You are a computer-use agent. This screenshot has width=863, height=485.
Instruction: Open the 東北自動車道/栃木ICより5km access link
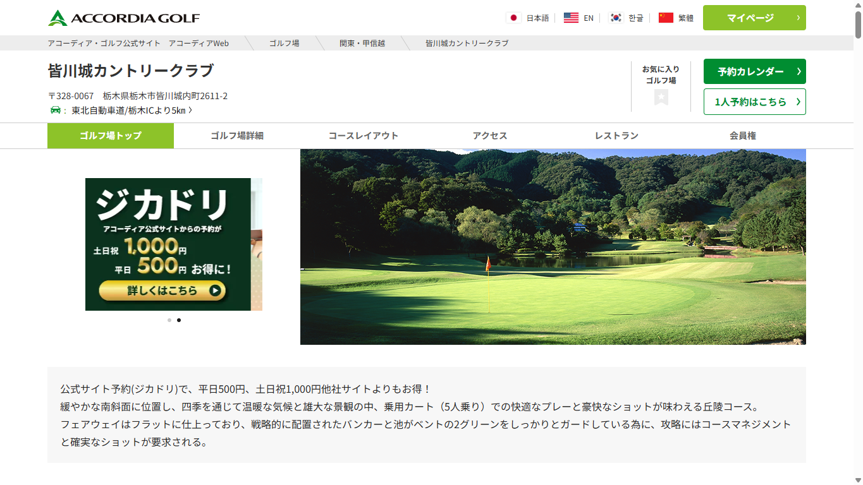[132, 111]
